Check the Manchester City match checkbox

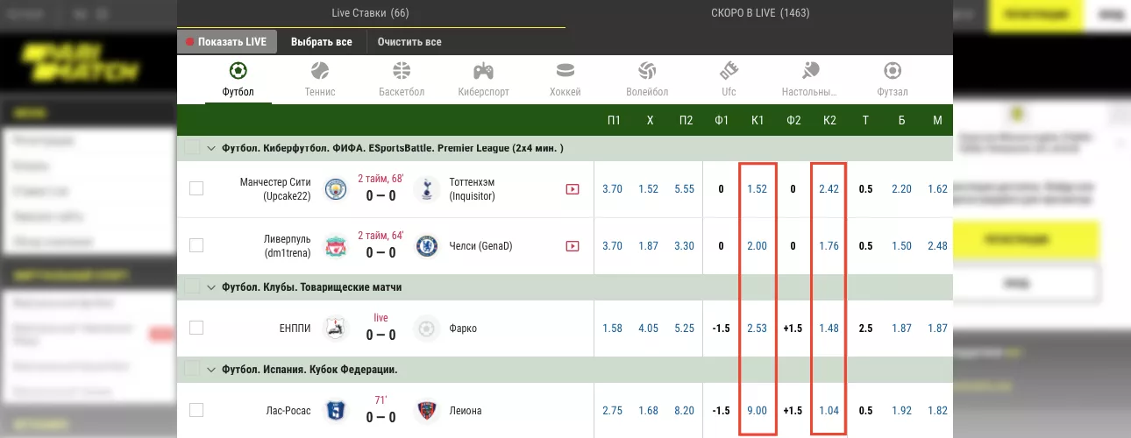point(196,188)
